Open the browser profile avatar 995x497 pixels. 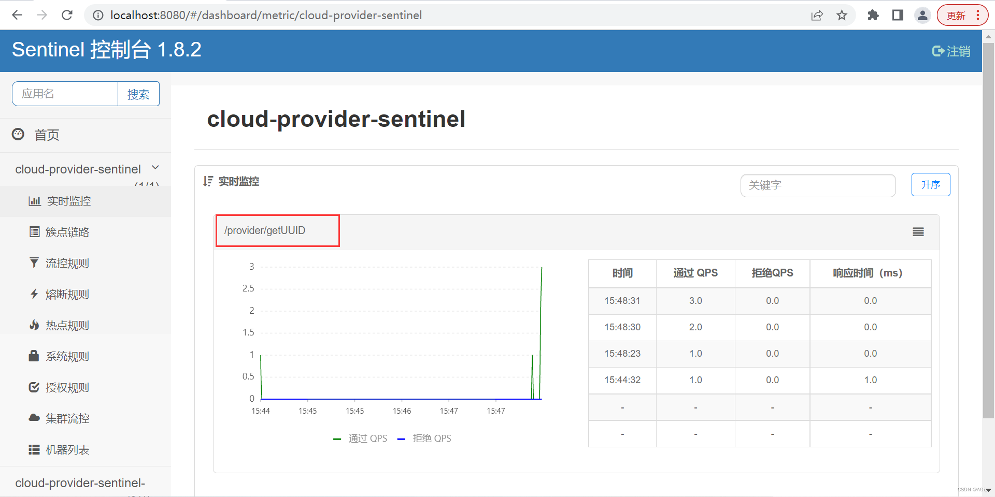922,16
